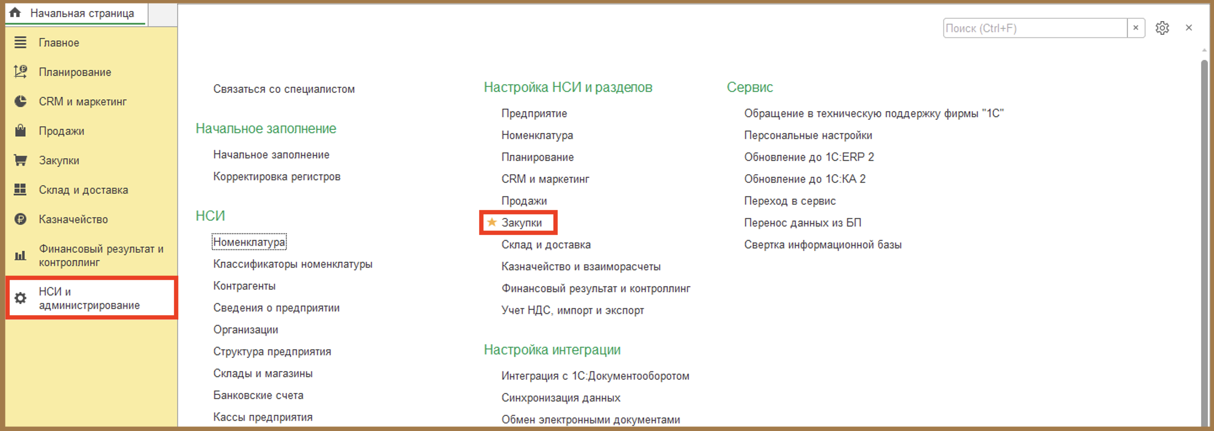Viewport: 1214px width, 431px height.
Task: Click the НСИ и администрирование gear icon
Action: click(20, 298)
